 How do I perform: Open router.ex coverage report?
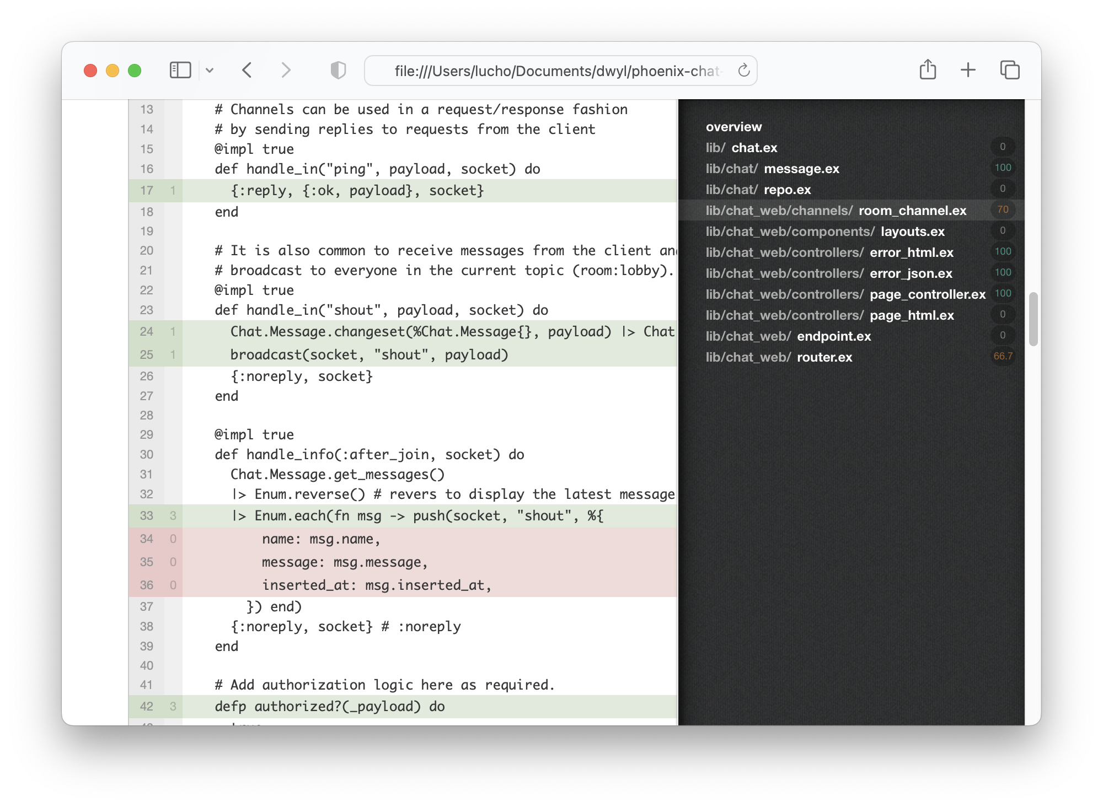[x=824, y=357]
